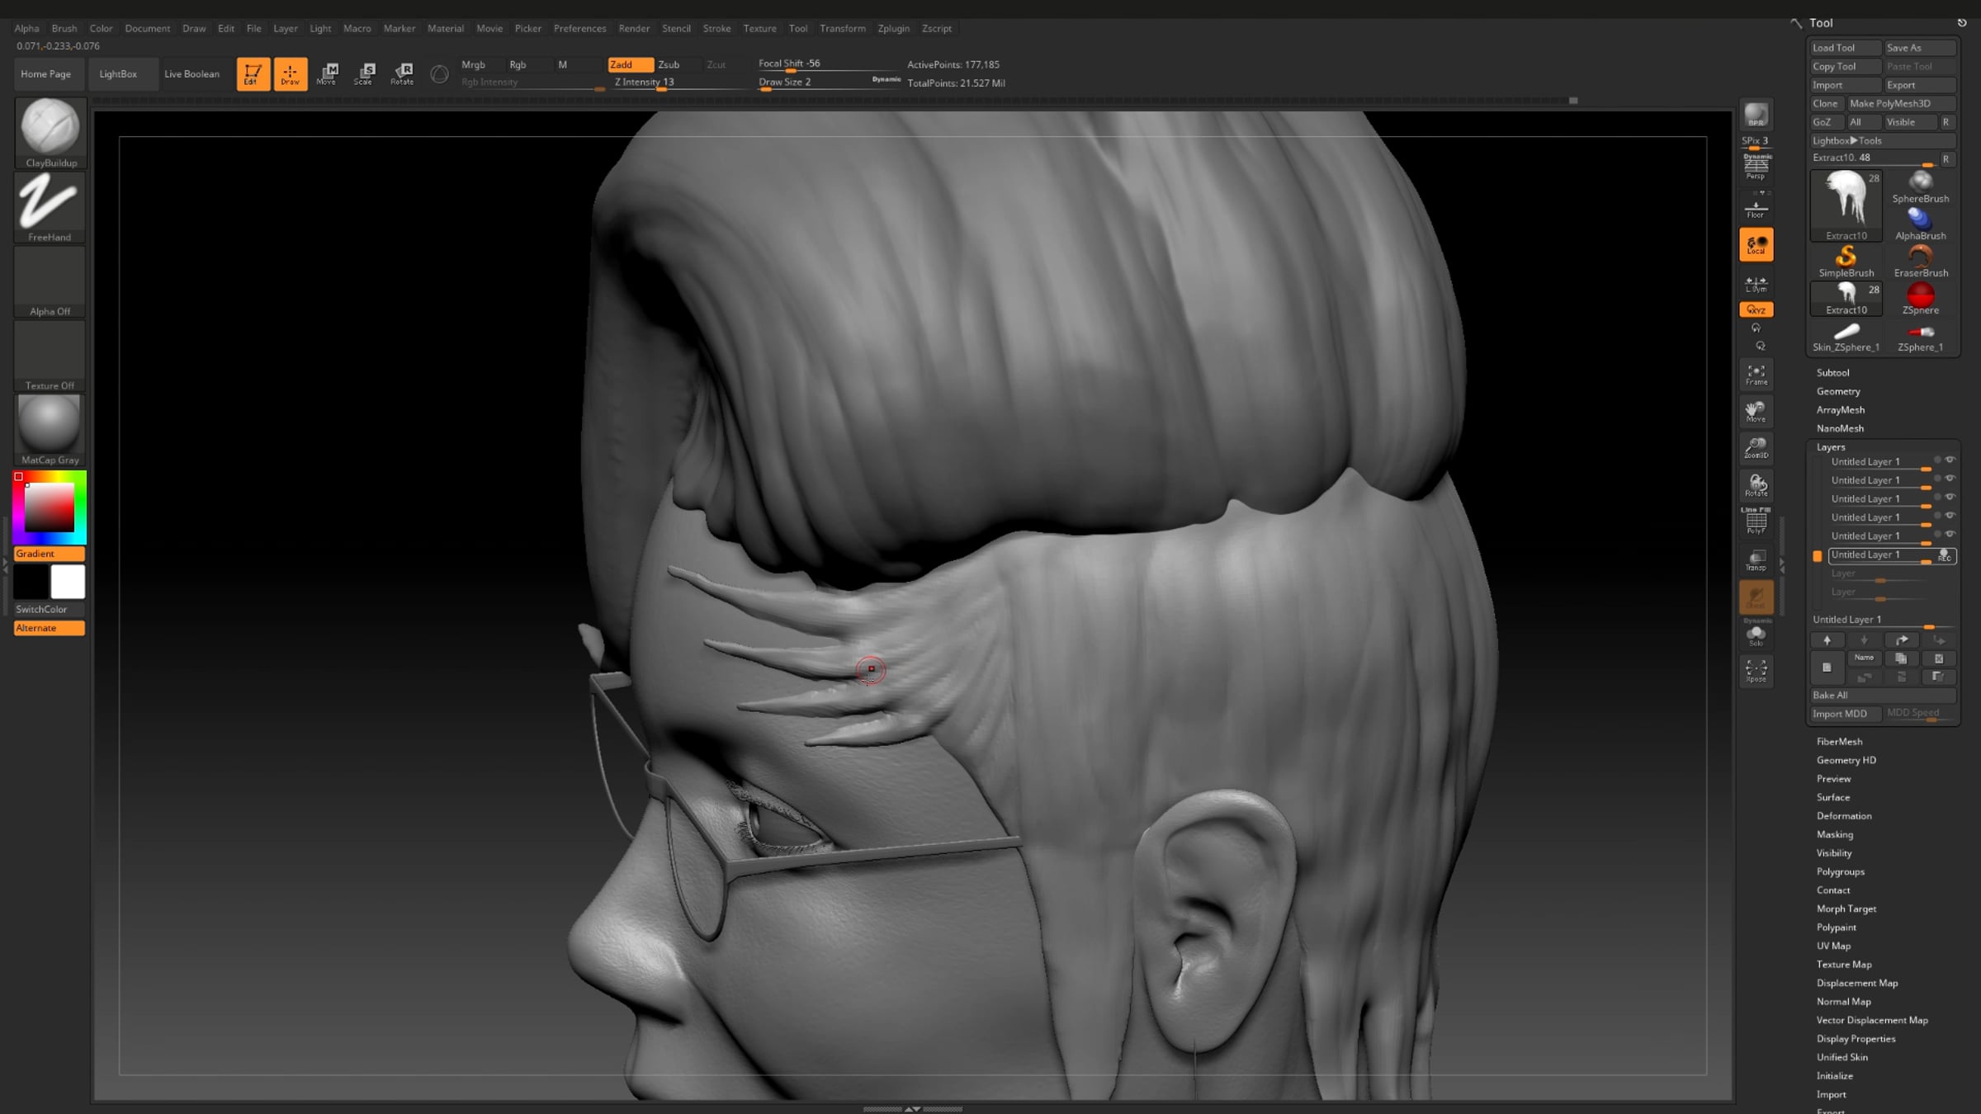Toggle the Floor grid button

coord(1756,209)
